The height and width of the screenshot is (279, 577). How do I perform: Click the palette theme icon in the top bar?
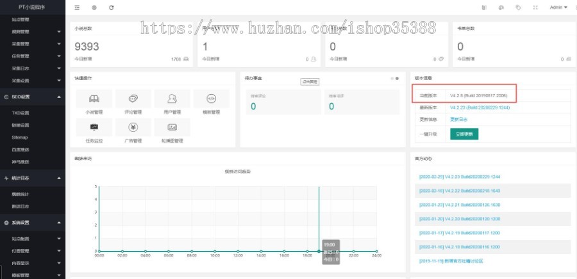pyautogui.click(x=501, y=7)
